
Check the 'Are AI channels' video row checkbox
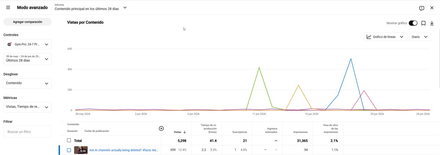click(x=69, y=150)
